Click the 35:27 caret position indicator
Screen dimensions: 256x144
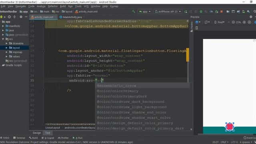point(215,142)
